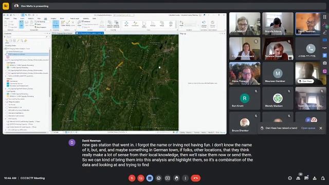This screenshot has height=185, width=329.
Task: Choose the Annotation edit tool
Action: click(x=135, y=24)
